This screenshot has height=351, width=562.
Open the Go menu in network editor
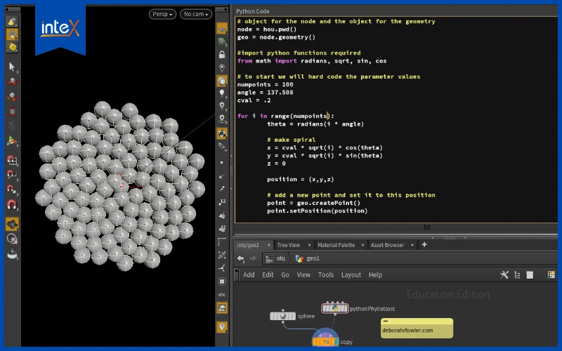point(285,274)
